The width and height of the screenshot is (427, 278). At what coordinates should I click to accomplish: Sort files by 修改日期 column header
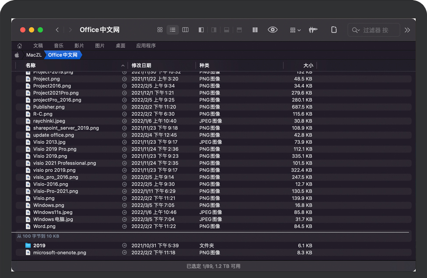point(141,65)
